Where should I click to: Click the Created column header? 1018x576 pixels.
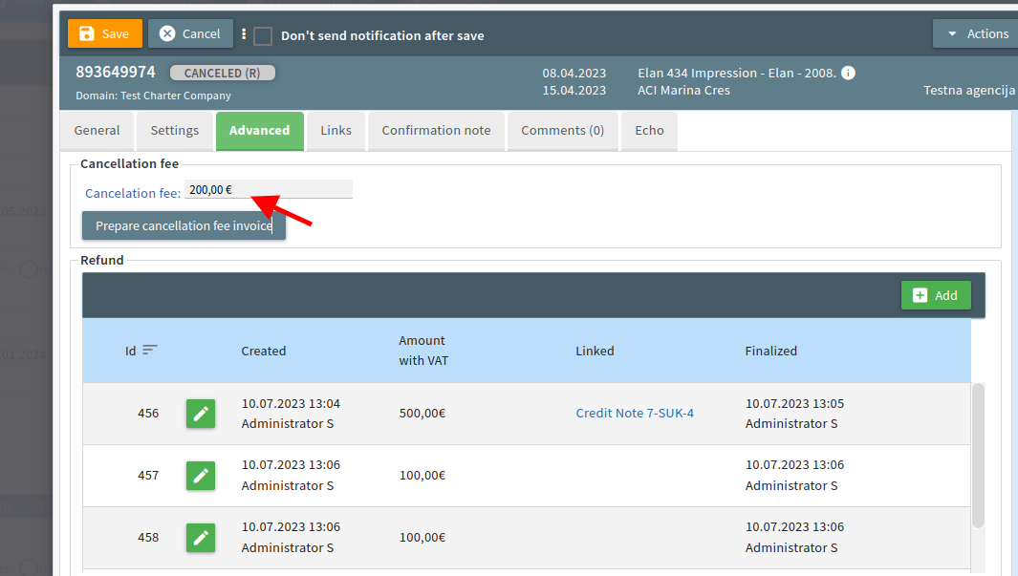coord(264,351)
